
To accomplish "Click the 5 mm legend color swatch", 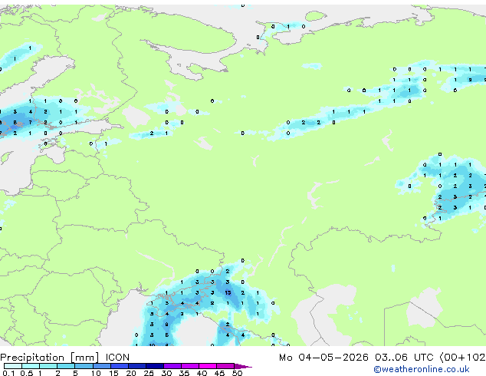I will 84,366.
